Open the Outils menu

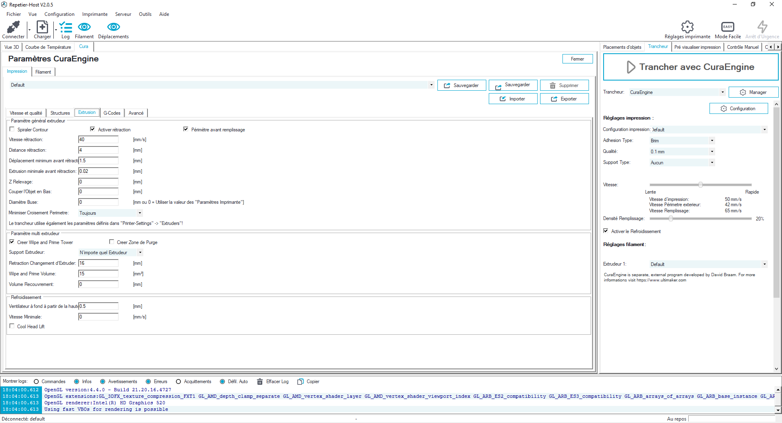[x=145, y=14]
